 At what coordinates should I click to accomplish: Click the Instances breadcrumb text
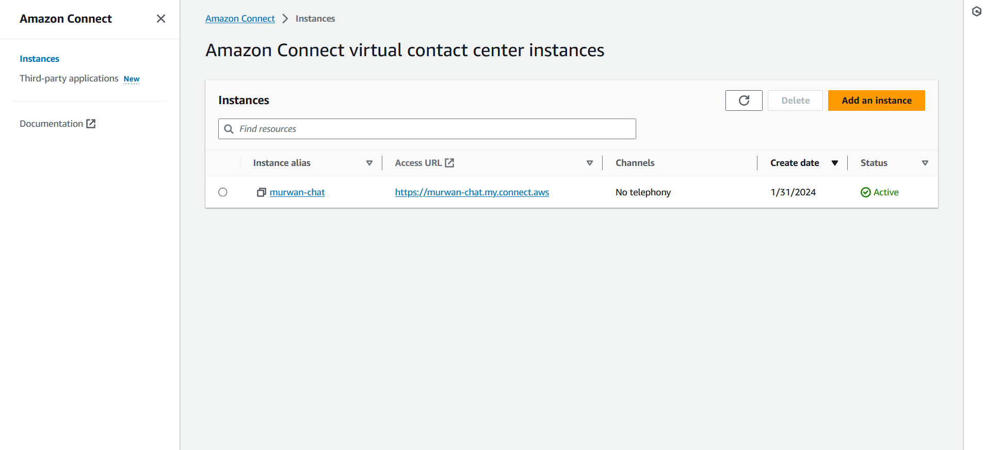[x=315, y=19]
